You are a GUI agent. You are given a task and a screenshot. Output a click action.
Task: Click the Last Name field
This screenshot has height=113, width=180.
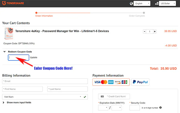click(x=67, y=89)
